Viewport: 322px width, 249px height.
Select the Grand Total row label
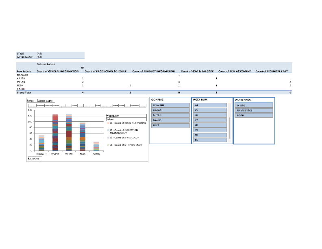coord(24,92)
